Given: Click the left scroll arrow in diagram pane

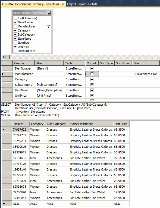Looking at the screenshot, I should (x=3, y=57).
